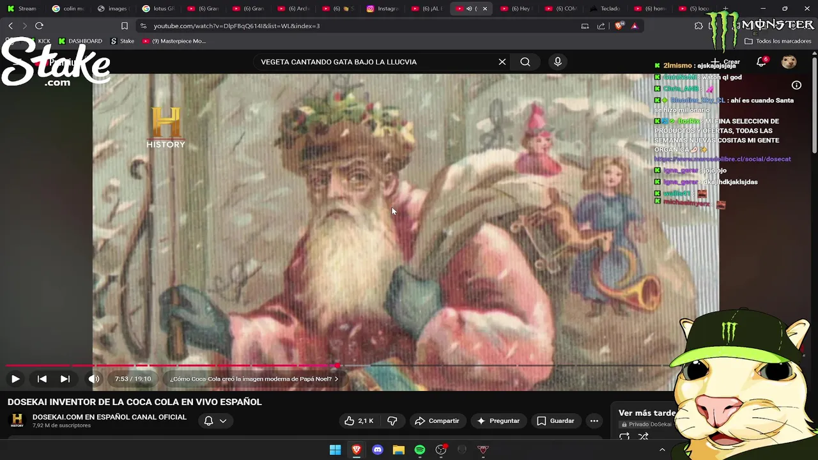Open the Ver más tarde playlist title
818x460 pixels.
[647, 413]
